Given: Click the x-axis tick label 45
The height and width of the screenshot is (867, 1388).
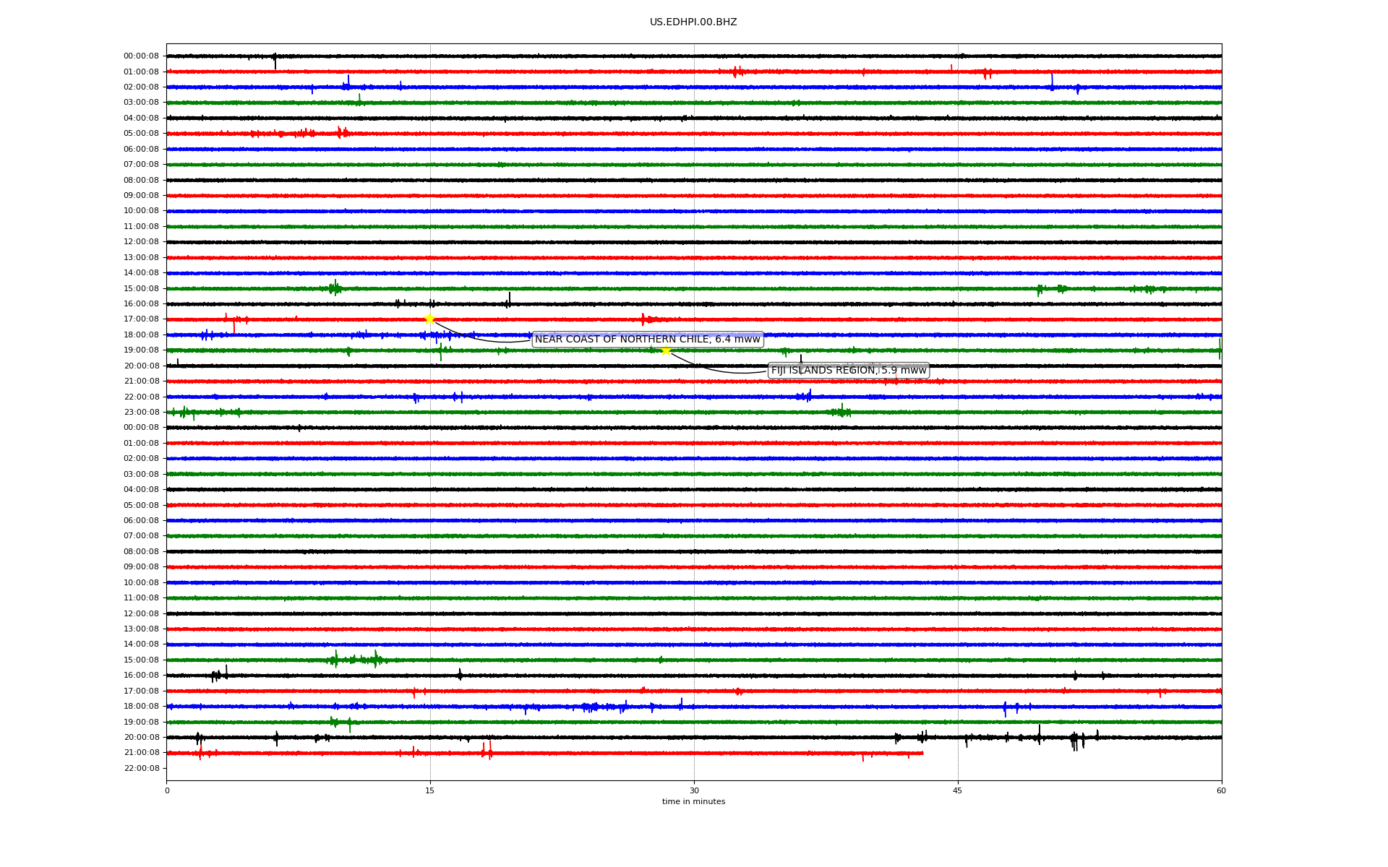Looking at the screenshot, I should (x=958, y=790).
